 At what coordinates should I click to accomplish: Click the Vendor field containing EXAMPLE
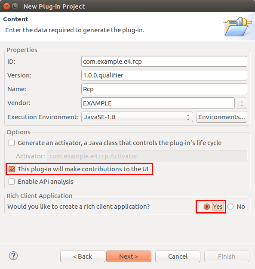[158, 103]
